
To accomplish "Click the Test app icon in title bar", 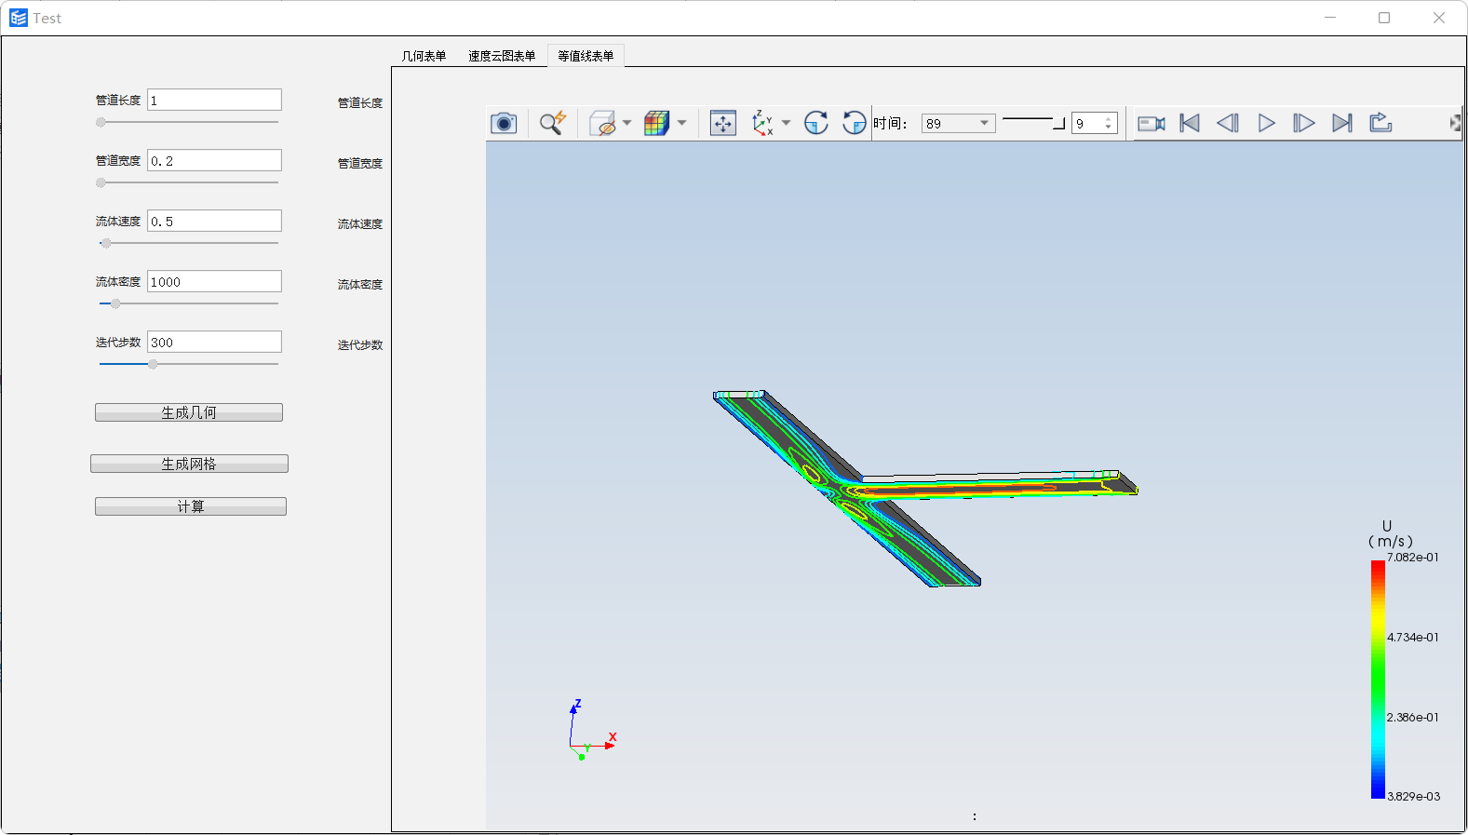I will (x=19, y=18).
